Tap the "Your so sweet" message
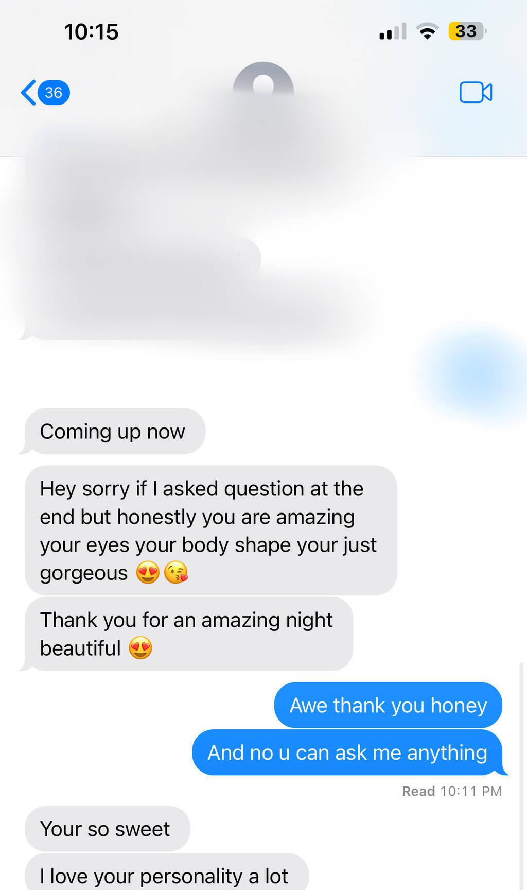Image resolution: width=527 pixels, height=890 pixels. [x=107, y=829]
